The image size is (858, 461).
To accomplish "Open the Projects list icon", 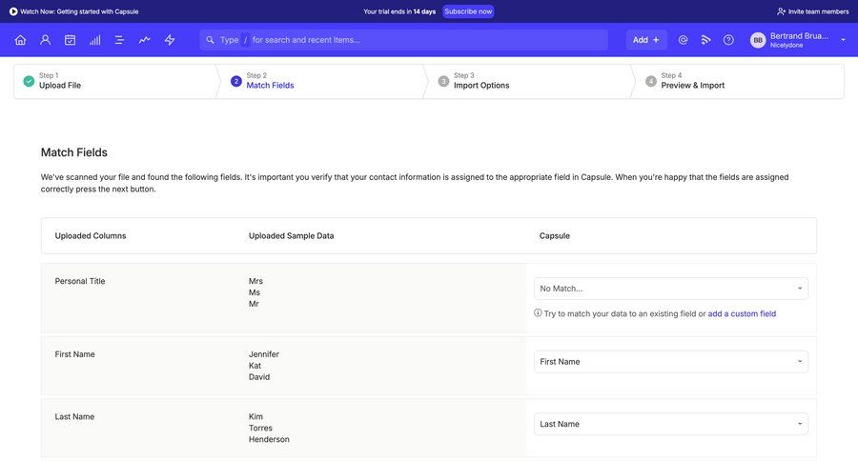I will [x=119, y=40].
